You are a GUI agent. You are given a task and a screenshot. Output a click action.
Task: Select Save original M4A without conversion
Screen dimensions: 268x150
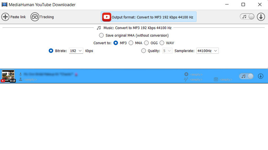(101, 35)
